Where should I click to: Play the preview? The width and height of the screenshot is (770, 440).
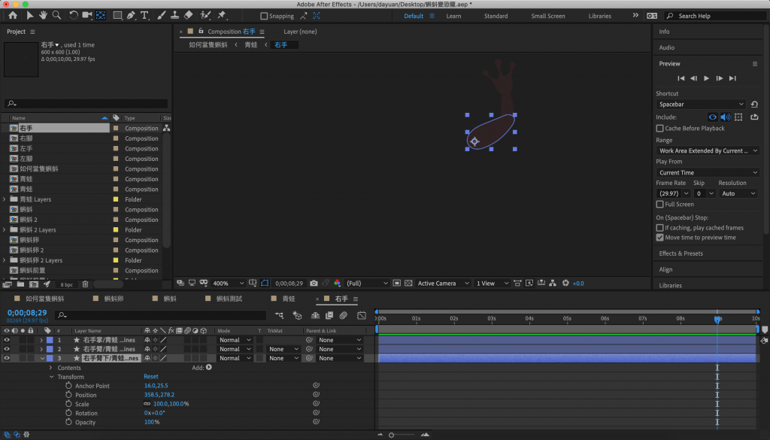tap(706, 78)
